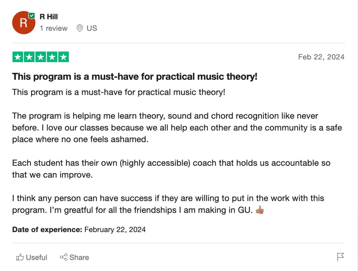358x271 pixels.
Task: Click the green verified badge on the avatar
Action: click(31, 15)
